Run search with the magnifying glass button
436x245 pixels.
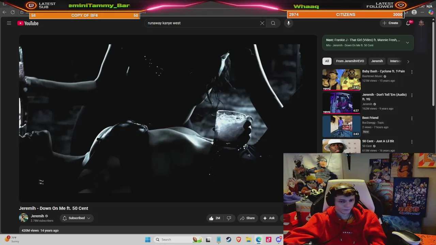tap(273, 23)
